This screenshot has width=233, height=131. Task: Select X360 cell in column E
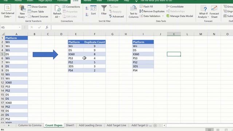76,54
